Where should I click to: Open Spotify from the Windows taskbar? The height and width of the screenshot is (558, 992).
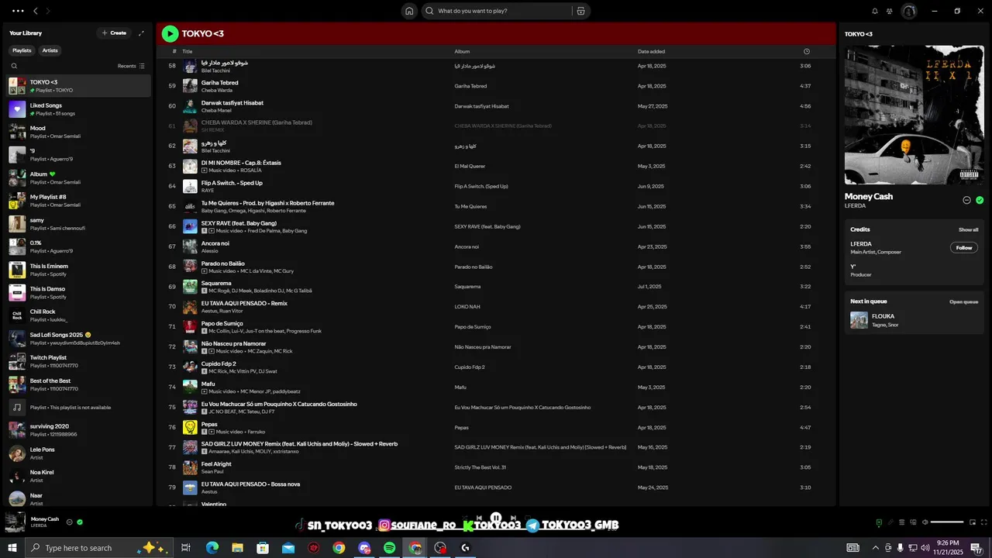(x=390, y=548)
